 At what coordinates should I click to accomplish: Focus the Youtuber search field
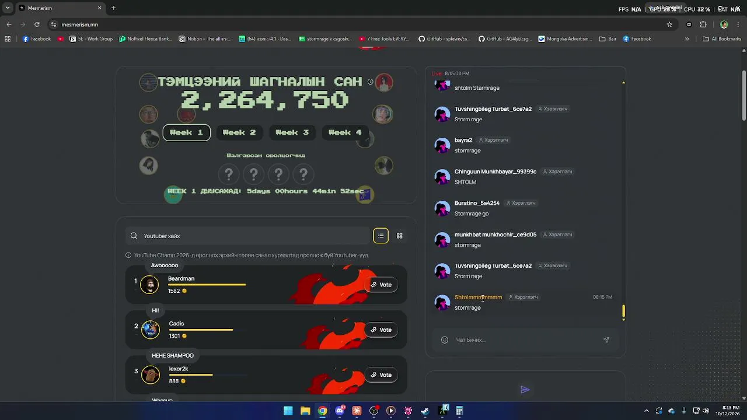(x=248, y=236)
